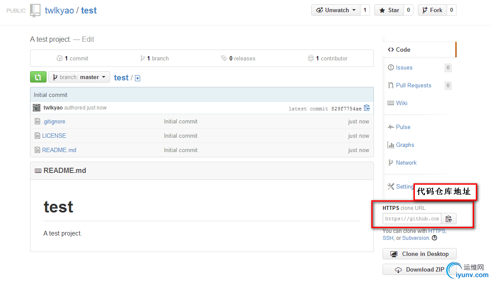The height and width of the screenshot is (282, 491).
Task: Click the Issues count badge 0
Action: pos(448,67)
